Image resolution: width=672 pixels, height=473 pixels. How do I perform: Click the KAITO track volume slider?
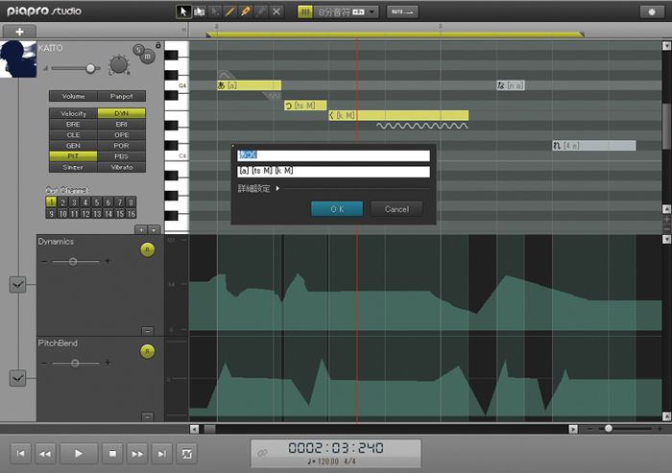coord(90,68)
